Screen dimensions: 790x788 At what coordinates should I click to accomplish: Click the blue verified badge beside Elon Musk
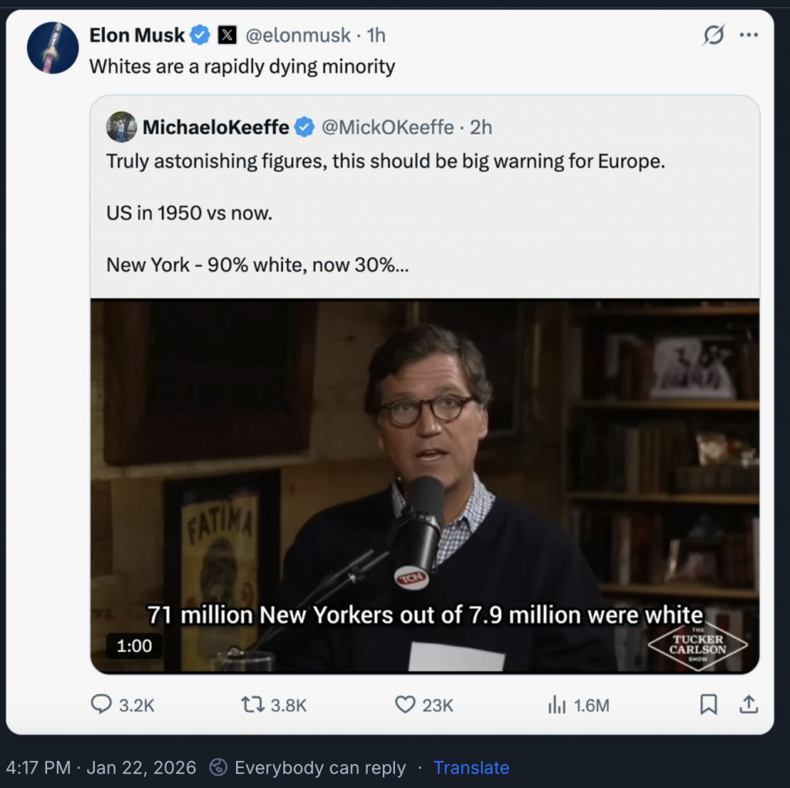click(x=201, y=36)
